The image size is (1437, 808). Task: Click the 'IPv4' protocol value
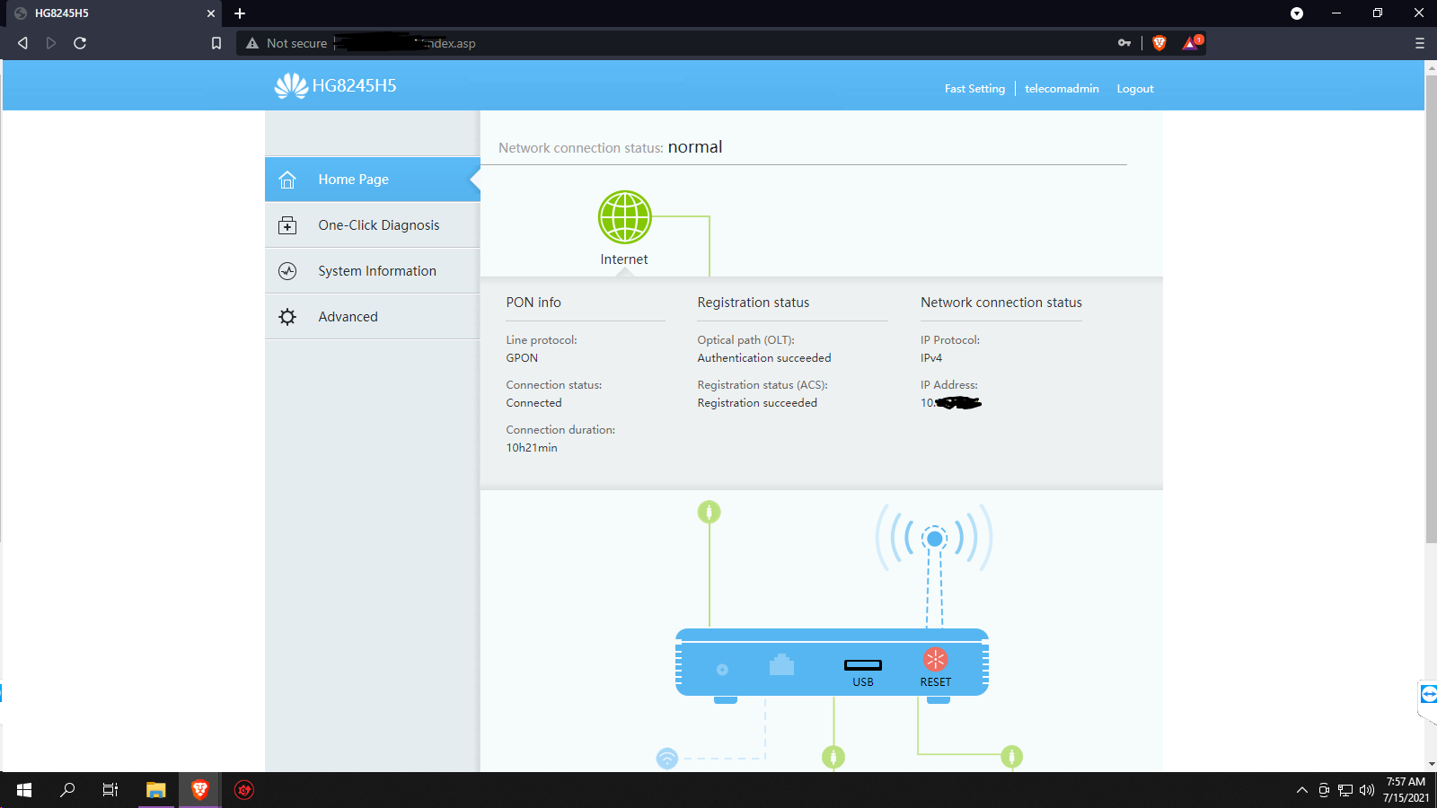tap(931, 358)
